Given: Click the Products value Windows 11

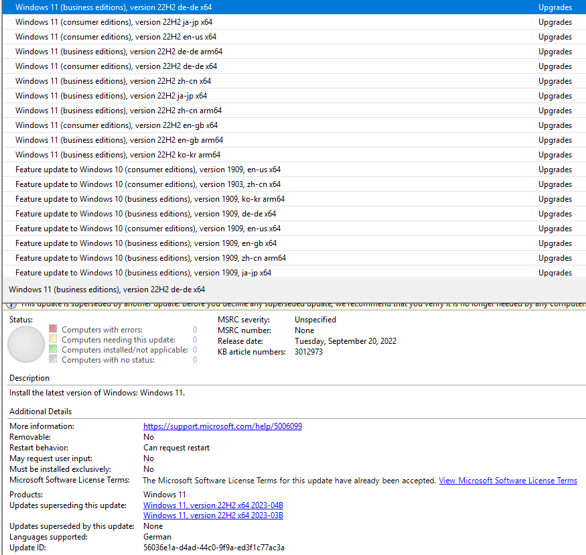Looking at the screenshot, I should (x=165, y=495).
